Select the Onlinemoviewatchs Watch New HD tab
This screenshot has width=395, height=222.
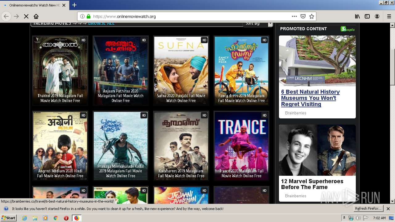coord(34,5)
